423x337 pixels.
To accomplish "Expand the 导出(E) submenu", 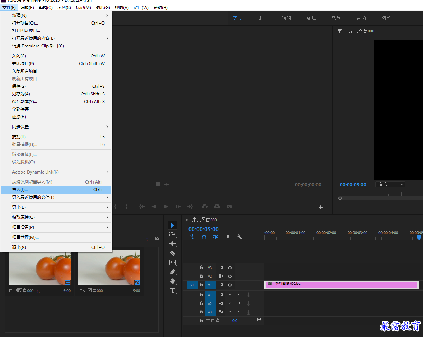I will pyautogui.click(x=56, y=207).
